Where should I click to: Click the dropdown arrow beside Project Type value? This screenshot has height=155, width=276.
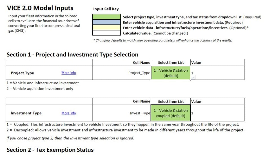click(x=193, y=77)
